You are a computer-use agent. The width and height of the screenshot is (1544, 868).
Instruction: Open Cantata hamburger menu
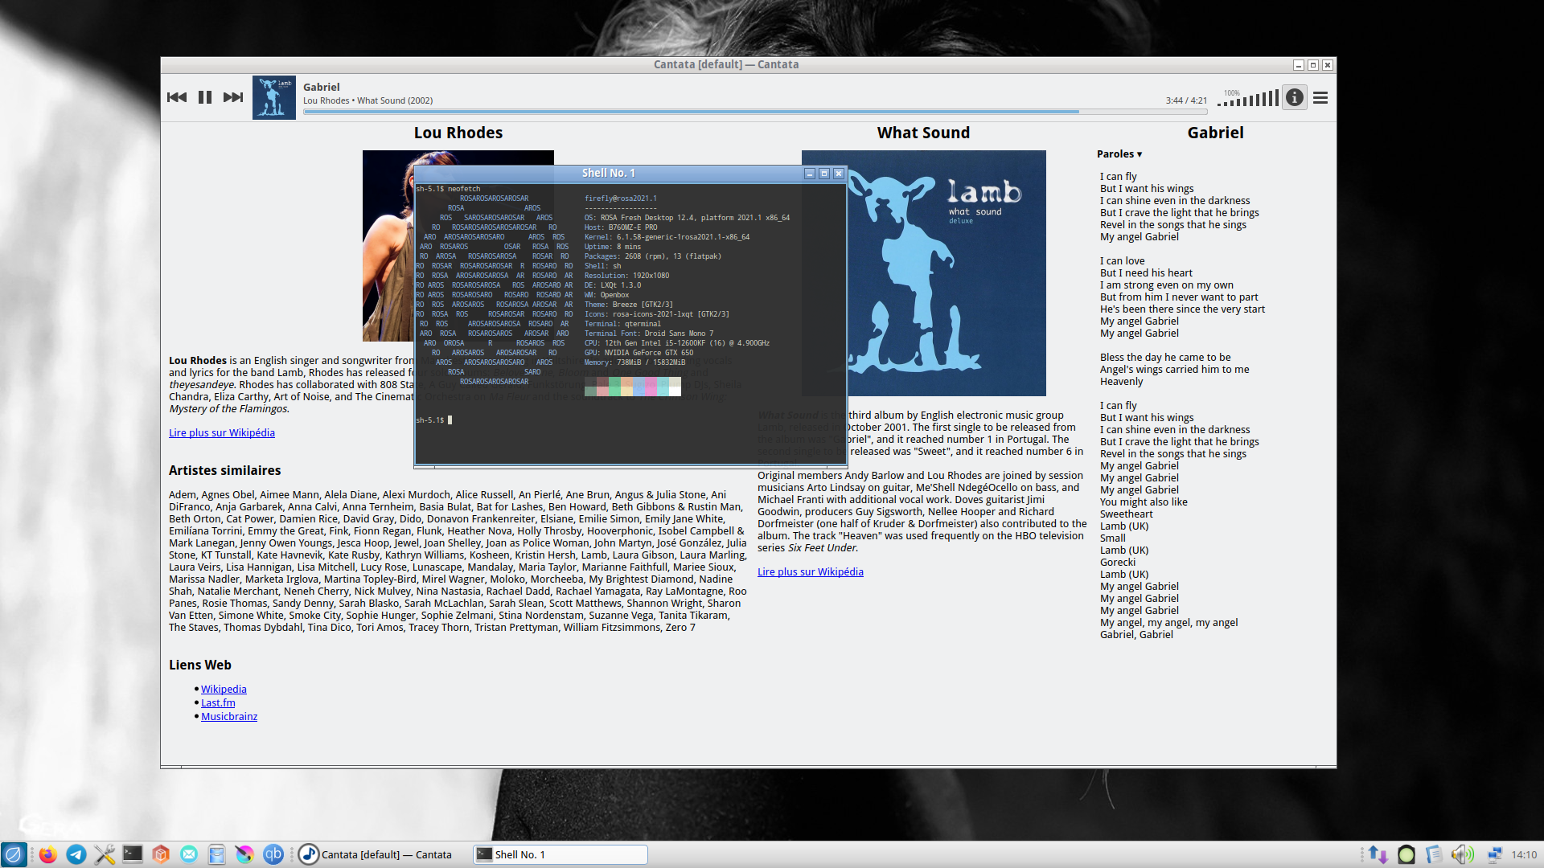pyautogui.click(x=1320, y=97)
